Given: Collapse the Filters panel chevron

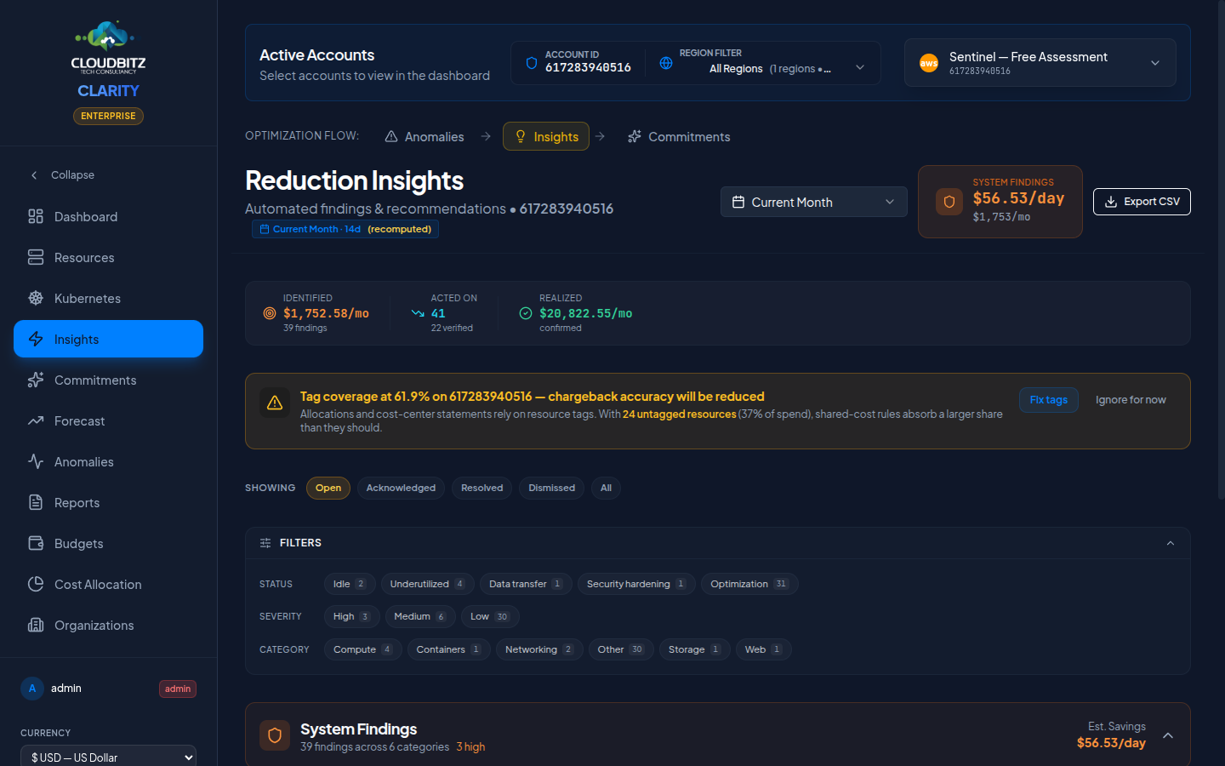Looking at the screenshot, I should [1171, 543].
